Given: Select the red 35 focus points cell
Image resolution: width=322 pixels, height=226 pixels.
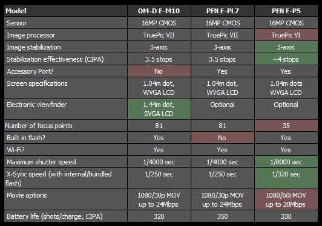Looking at the screenshot, I should 286,126.
